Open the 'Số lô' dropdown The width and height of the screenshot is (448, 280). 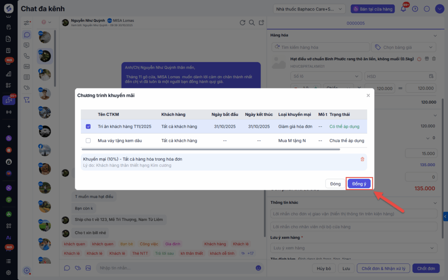[326, 76]
